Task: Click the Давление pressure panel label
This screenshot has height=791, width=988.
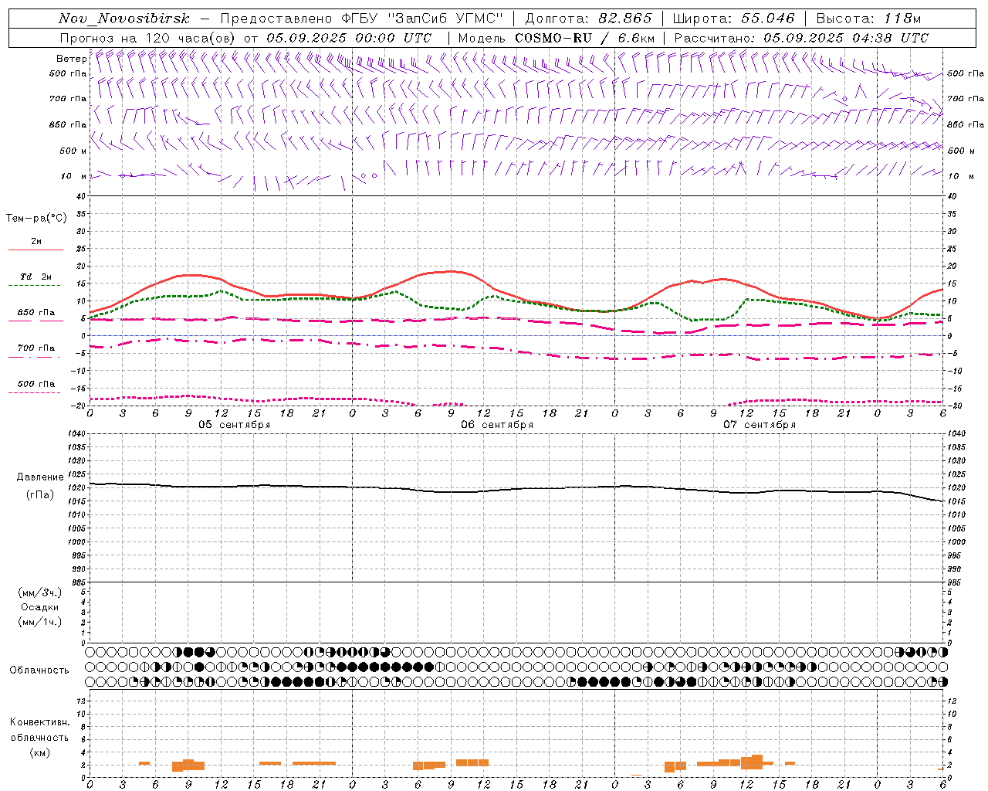Action: click(x=39, y=477)
